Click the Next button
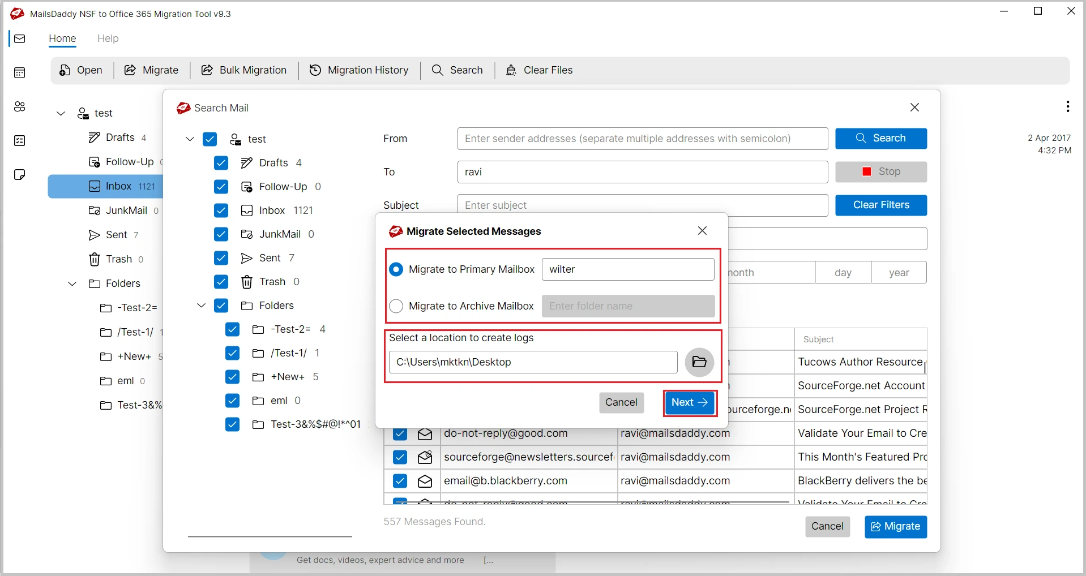The width and height of the screenshot is (1086, 576). 689,402
